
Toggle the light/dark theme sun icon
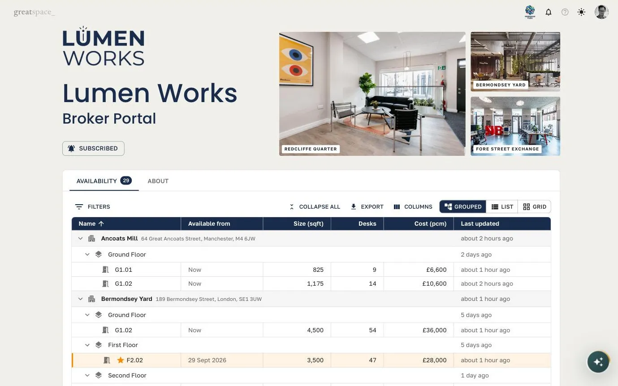581,12
